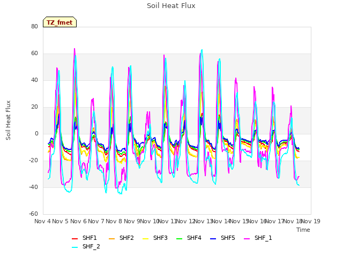Toggle SHF3 legend entry
The height and width of the screenshot is (257, 343).
coord(155,238)
